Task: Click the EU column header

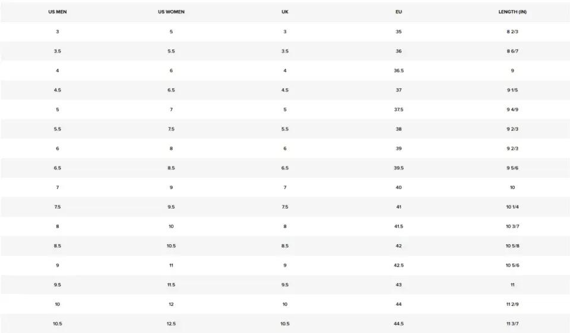Action: point(399,12)
